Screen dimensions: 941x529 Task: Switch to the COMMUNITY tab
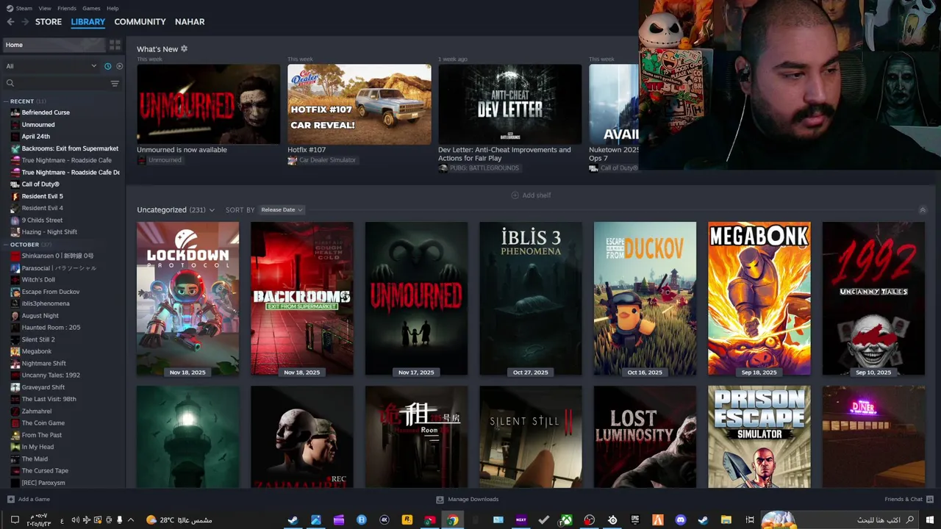click(x=140, y=22)
